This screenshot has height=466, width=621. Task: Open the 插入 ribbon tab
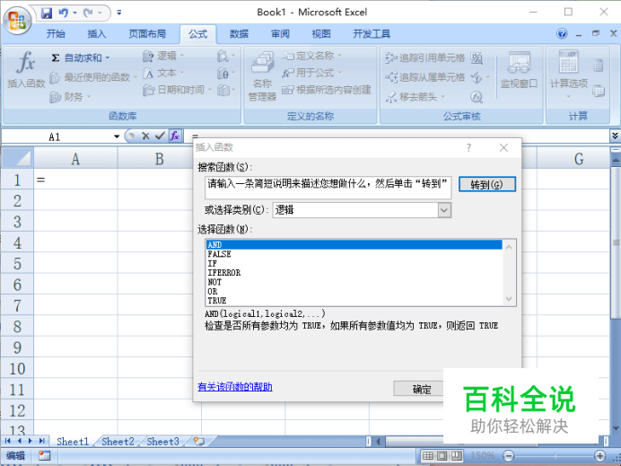tap(97, 34)
